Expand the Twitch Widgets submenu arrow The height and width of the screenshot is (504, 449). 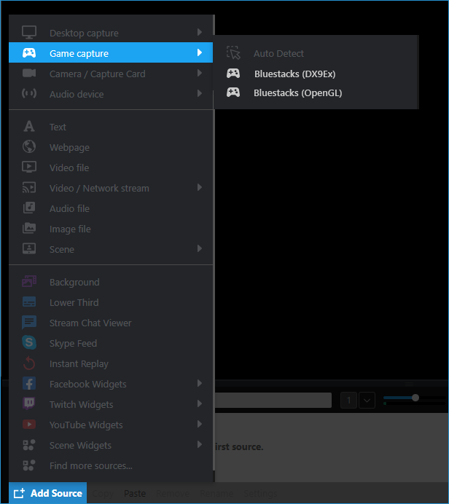(200, 403)
